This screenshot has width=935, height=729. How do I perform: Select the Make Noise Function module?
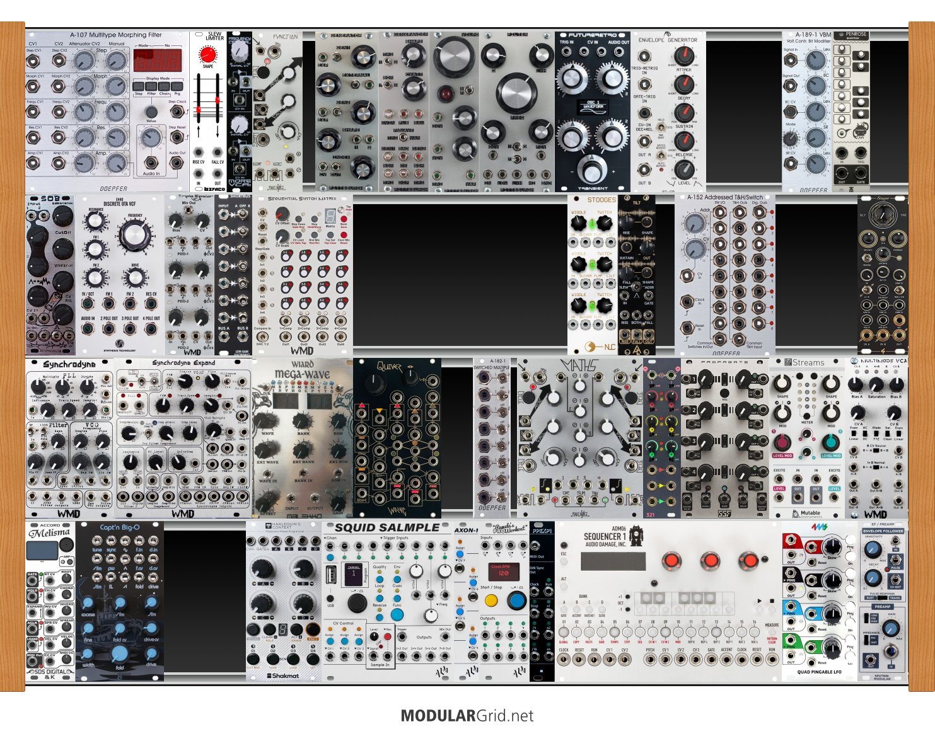point(277,112)
